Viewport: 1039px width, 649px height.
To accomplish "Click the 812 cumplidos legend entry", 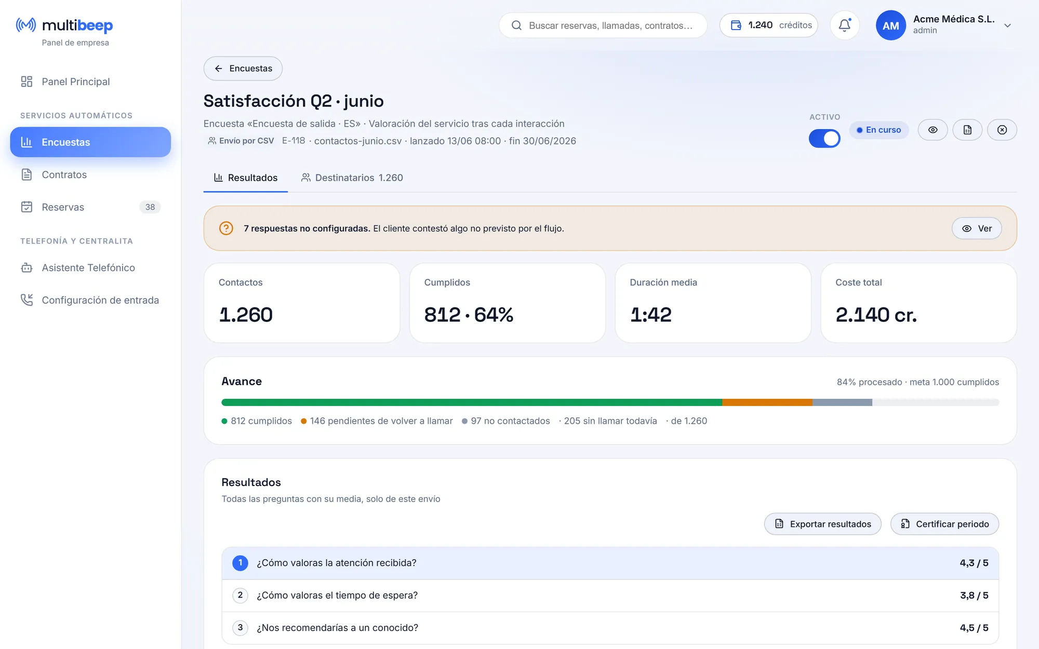I will 257,421.
